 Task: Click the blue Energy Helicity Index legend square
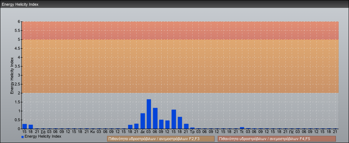coord(22,137)
